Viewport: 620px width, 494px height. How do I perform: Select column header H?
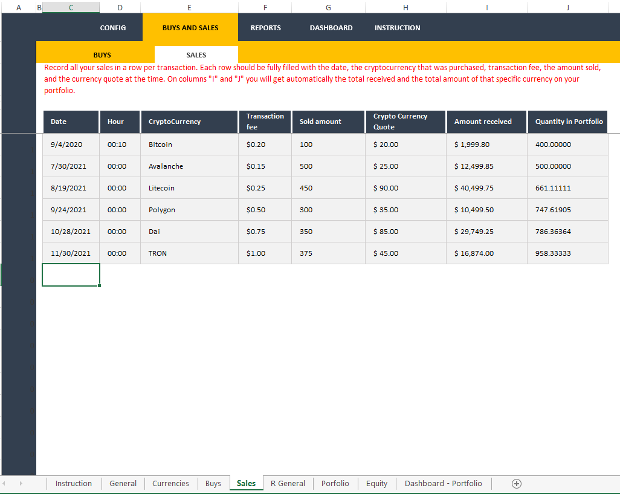pyautogui.click(x=405, y=7)
